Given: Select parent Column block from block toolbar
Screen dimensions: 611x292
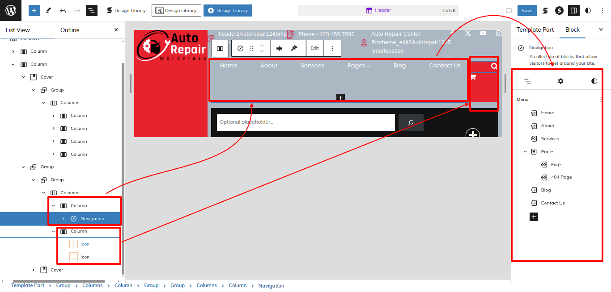Looking at the screenshot, I should (x=220, y=48).
